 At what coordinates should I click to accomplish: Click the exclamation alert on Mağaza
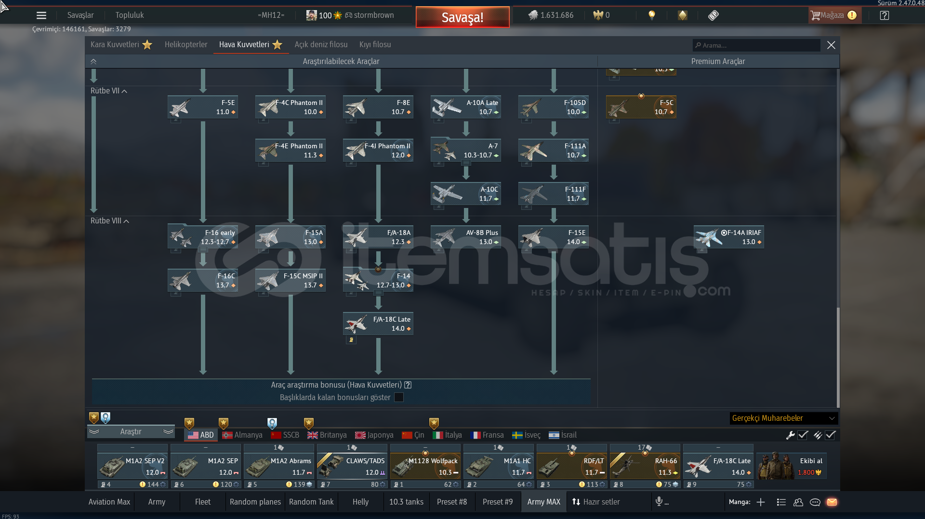(852, 15)
